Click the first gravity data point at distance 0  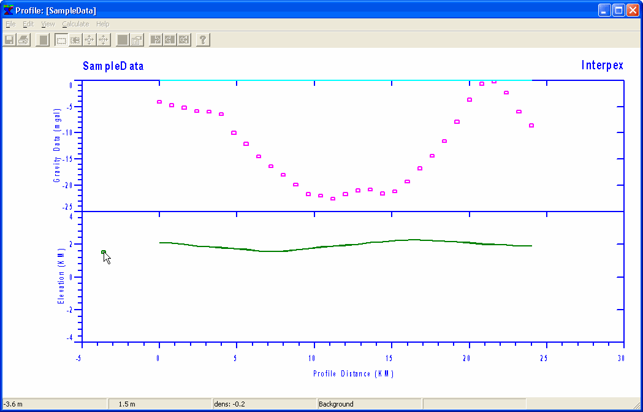point(159,102)
